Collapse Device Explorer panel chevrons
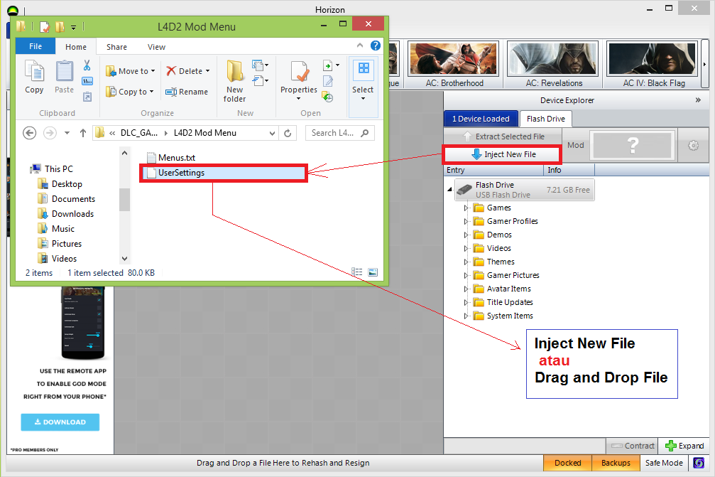This screenshot has height=477, width=715. (698, 100)
